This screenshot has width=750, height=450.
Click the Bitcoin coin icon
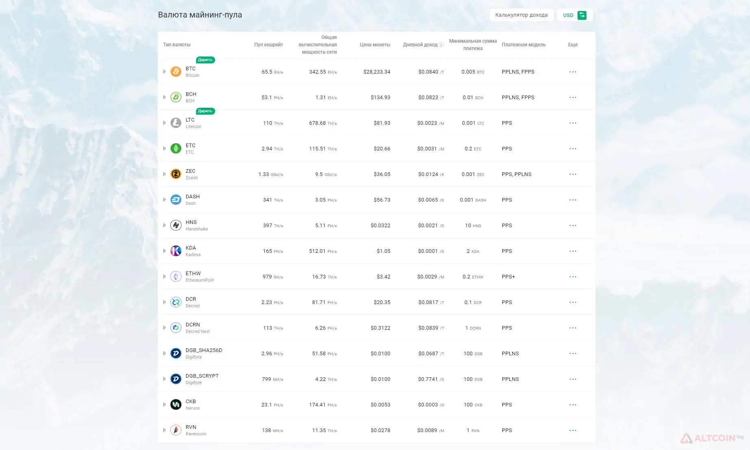point(176,72)
